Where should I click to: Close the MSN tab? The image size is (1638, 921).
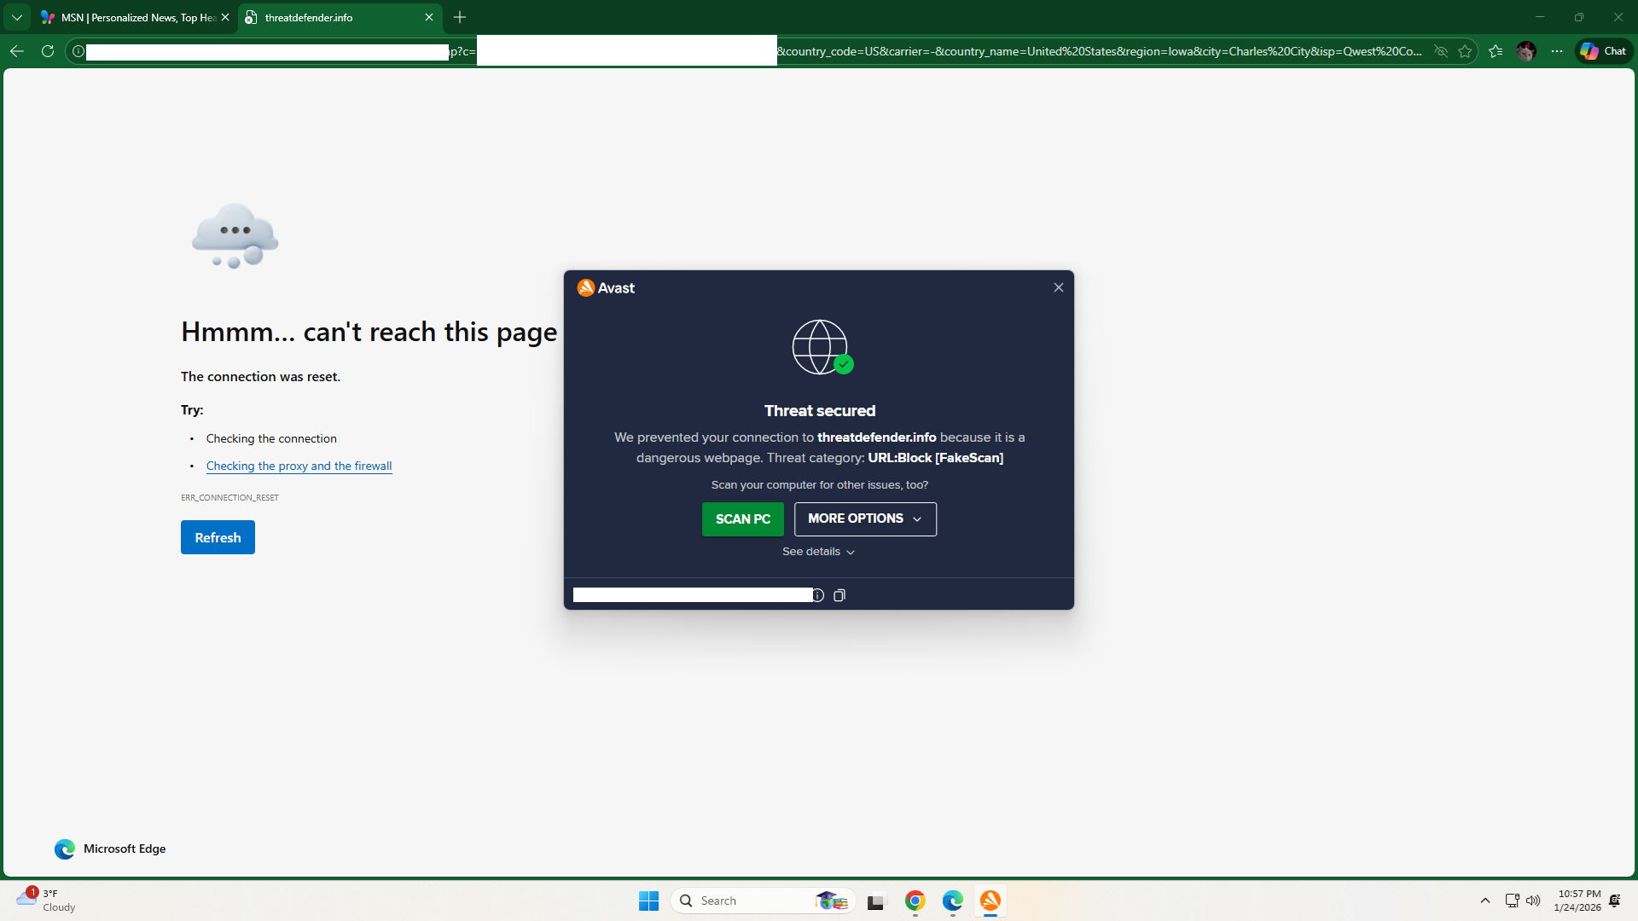[225, 17]
